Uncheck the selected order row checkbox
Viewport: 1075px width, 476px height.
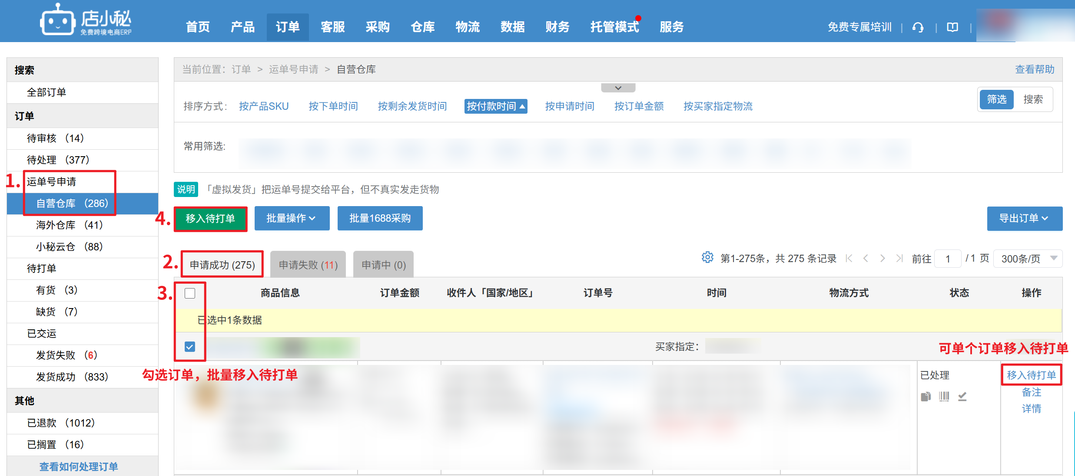pyautogui.click(x=190, y=347)
